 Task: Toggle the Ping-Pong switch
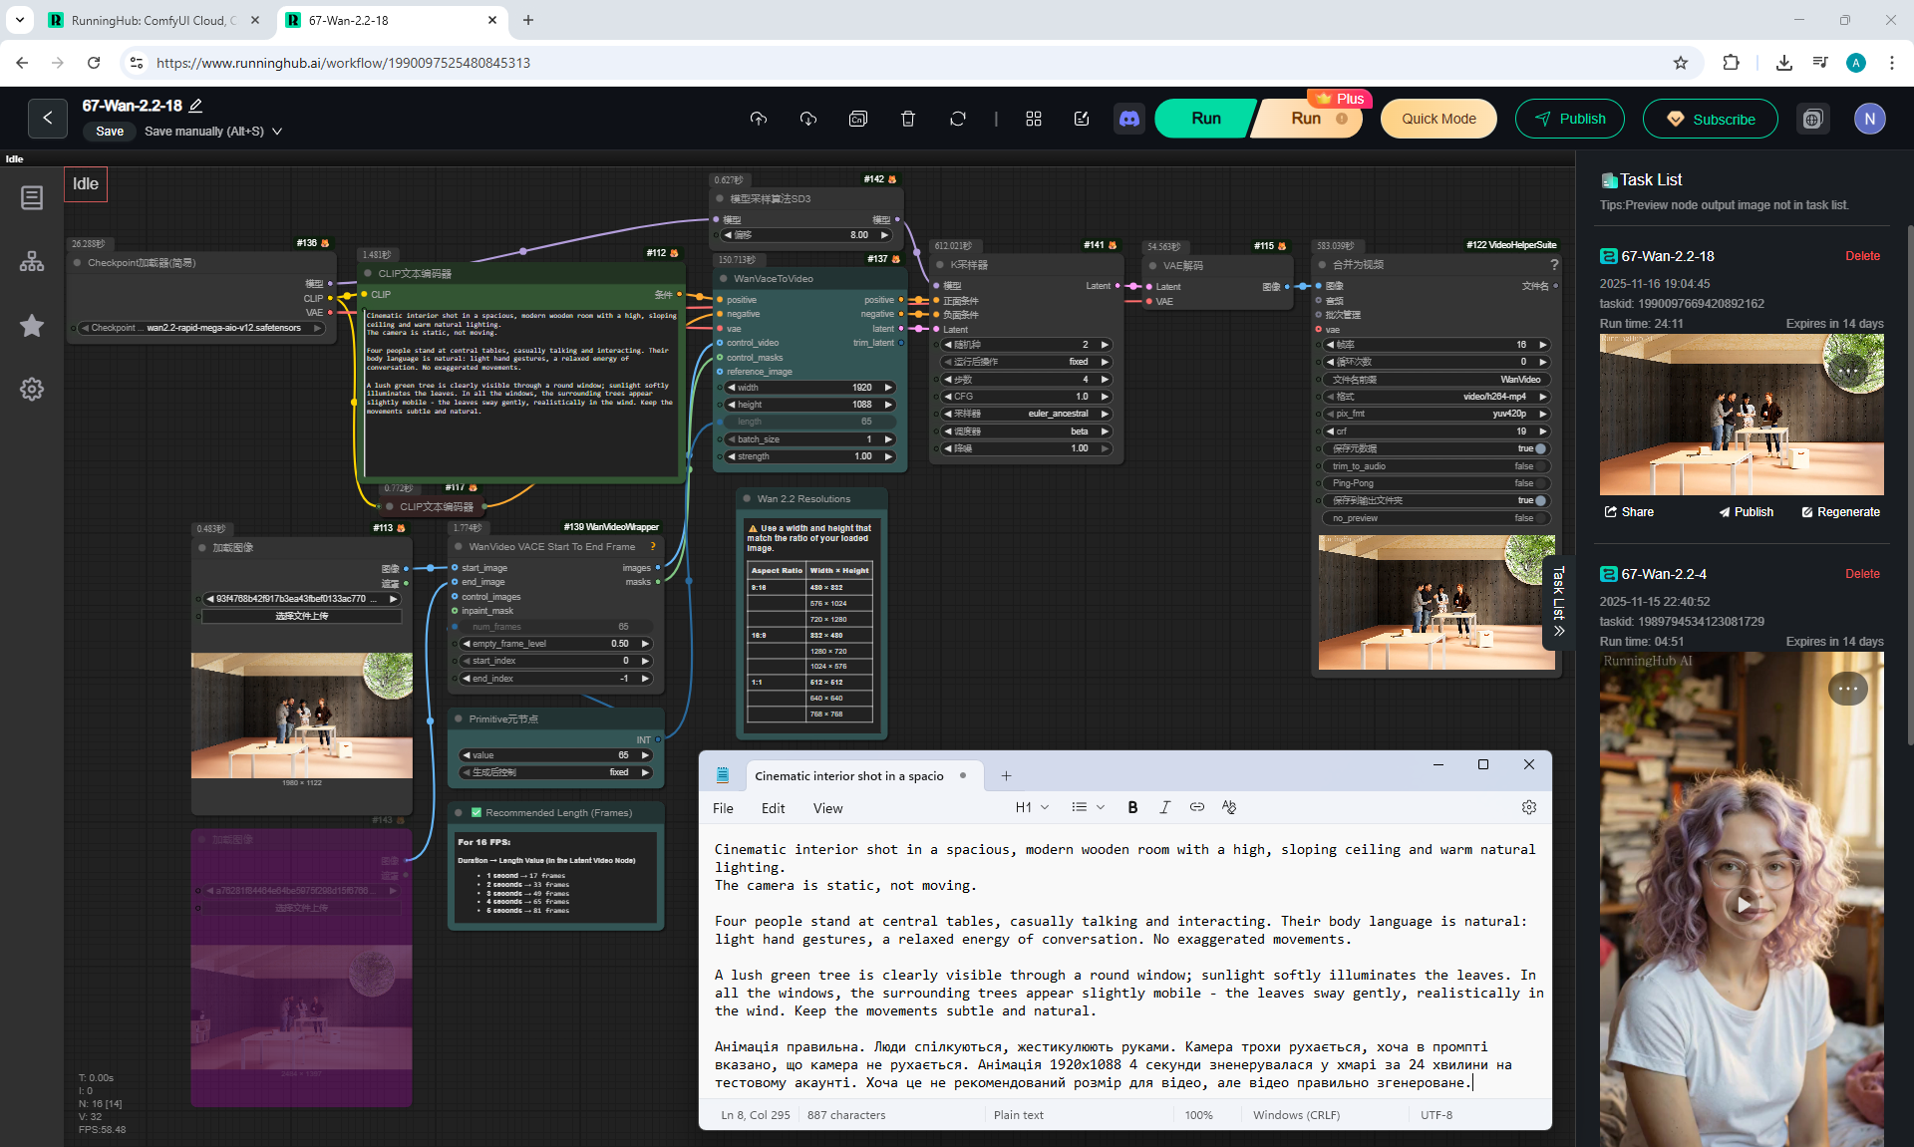point(1541,483)
